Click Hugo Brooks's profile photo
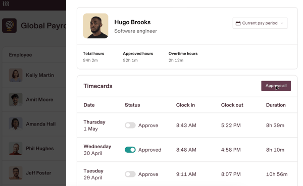Viewport: 303px width, 186px height. tap(95, 26)
